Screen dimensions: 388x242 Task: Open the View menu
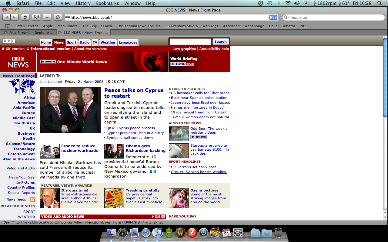65,3
